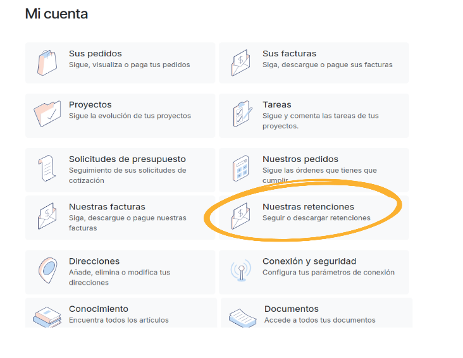Click the Sus facturas envelope icon

tap(240, 63)
